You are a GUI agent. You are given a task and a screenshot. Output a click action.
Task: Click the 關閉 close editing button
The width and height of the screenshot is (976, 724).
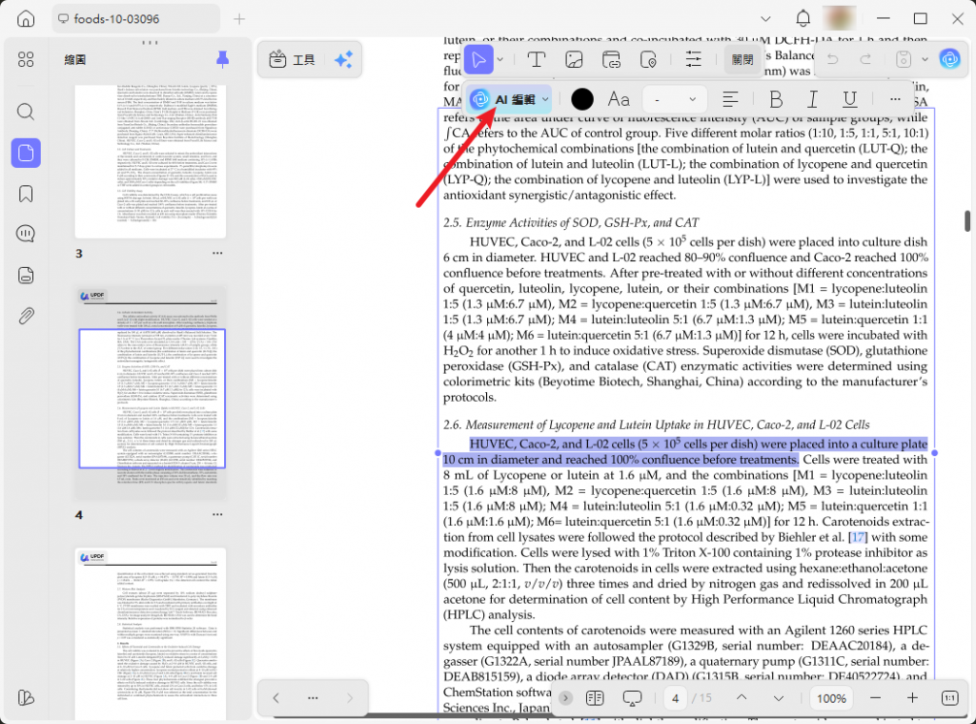point(742,59)
